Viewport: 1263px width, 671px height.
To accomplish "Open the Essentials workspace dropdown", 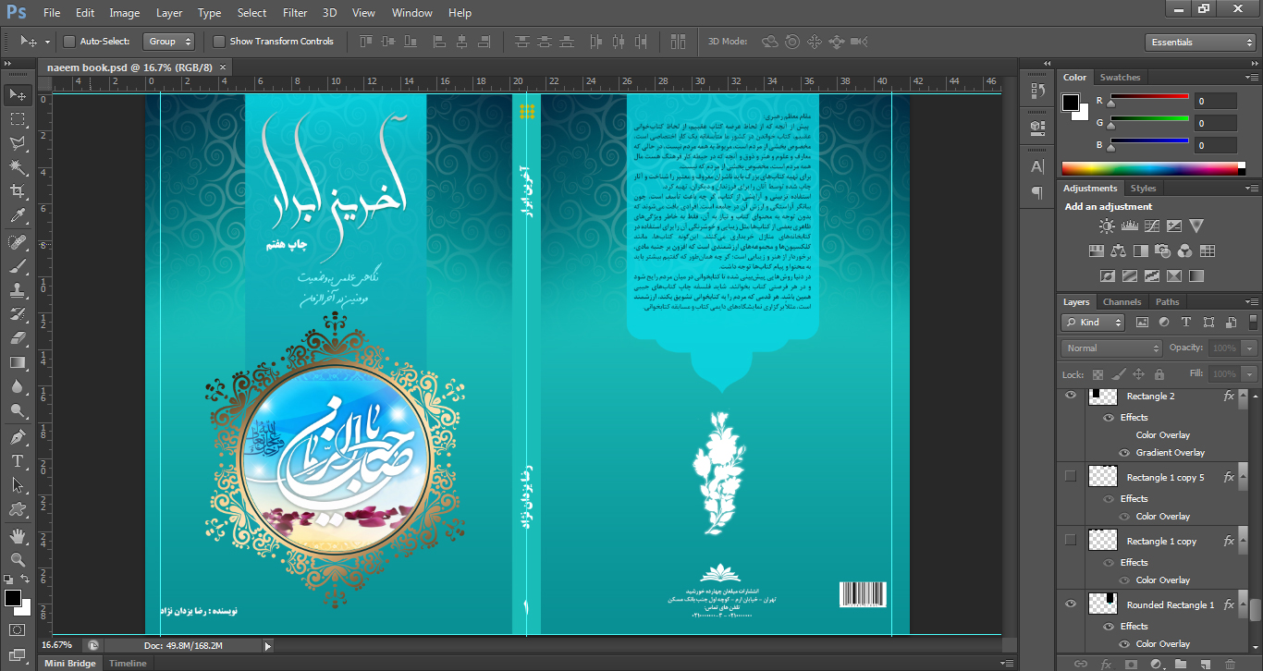I will click(1199, 43).
